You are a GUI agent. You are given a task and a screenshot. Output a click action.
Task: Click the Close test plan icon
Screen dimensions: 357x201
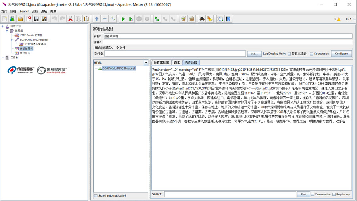coord(28,19)
